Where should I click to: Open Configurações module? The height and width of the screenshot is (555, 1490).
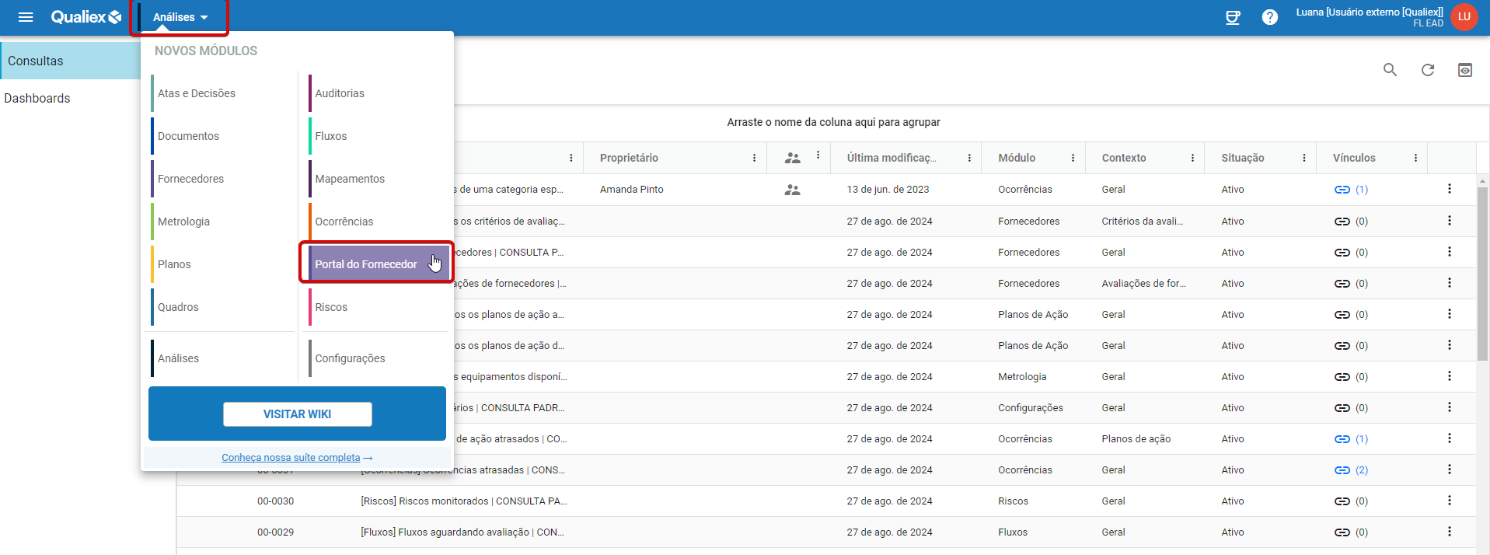coord(379,358)
